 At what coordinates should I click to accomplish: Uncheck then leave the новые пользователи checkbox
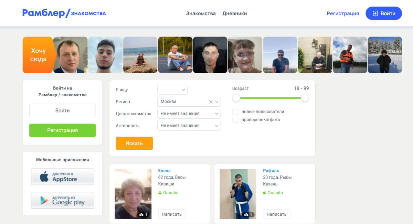click(235, 111)
